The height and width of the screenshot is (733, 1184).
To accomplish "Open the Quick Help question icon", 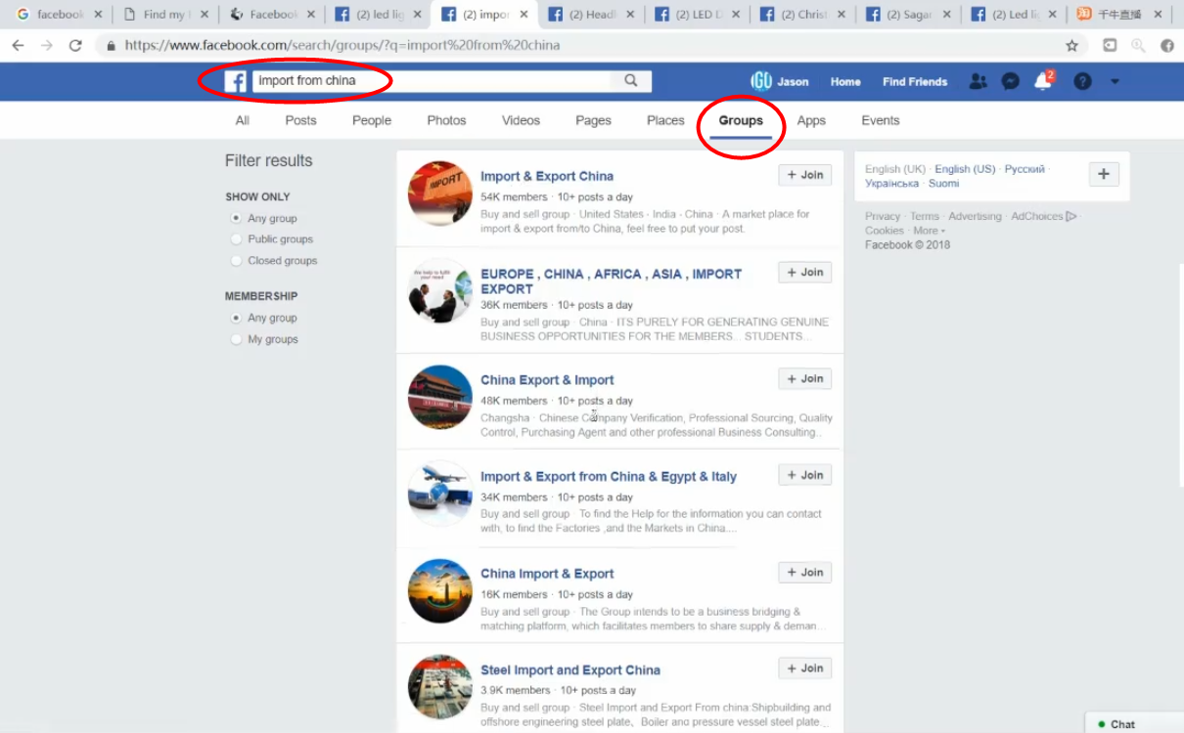I will coord(1082,81).
